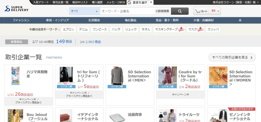This screenshot has height=122, width=261.
Task: Click tri for lium (トリフォーリム) name
Action: coord(88,76)
